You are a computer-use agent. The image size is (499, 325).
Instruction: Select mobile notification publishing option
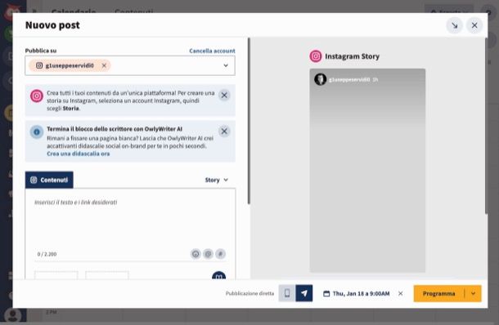click(x=287, y=293)
